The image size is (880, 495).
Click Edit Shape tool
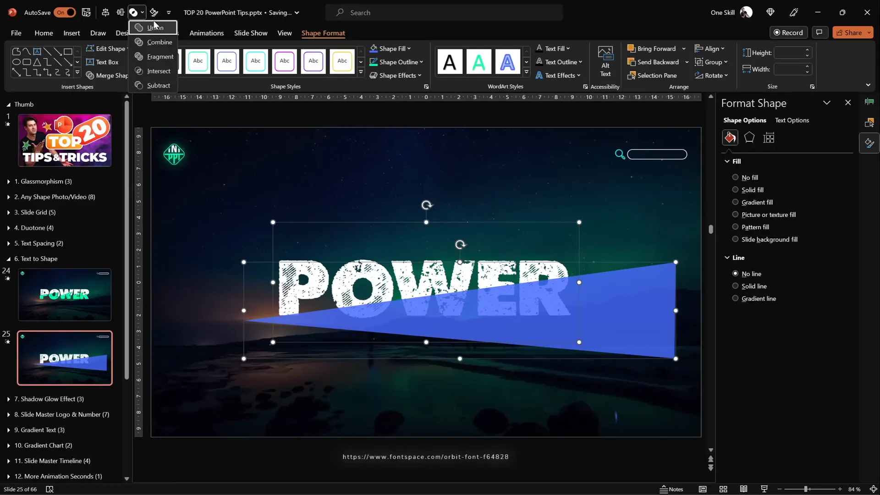106,49
